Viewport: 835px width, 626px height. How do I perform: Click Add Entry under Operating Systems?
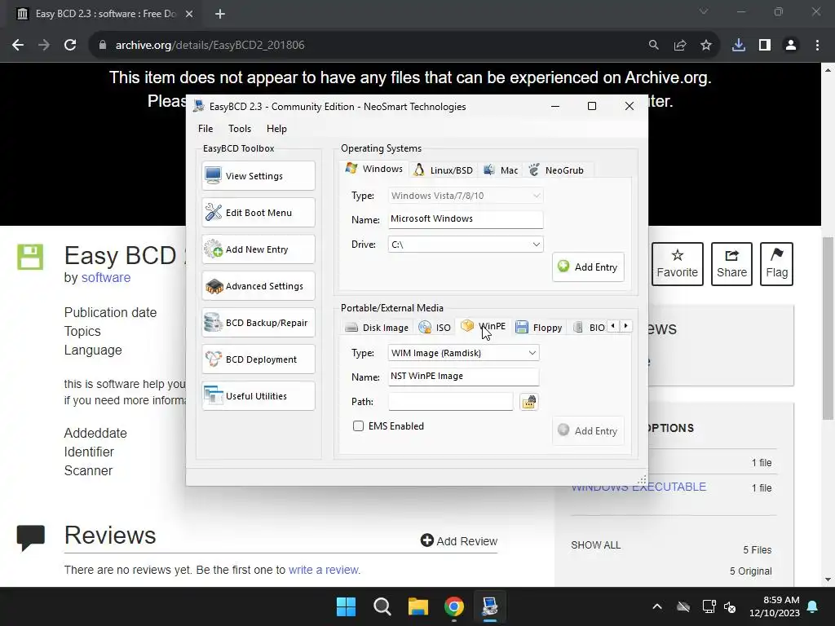pyautogui.click(x=588, y=267)
